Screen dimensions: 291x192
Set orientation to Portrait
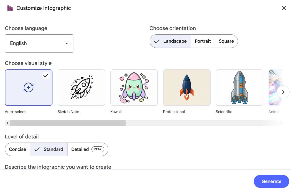point(203,41)
